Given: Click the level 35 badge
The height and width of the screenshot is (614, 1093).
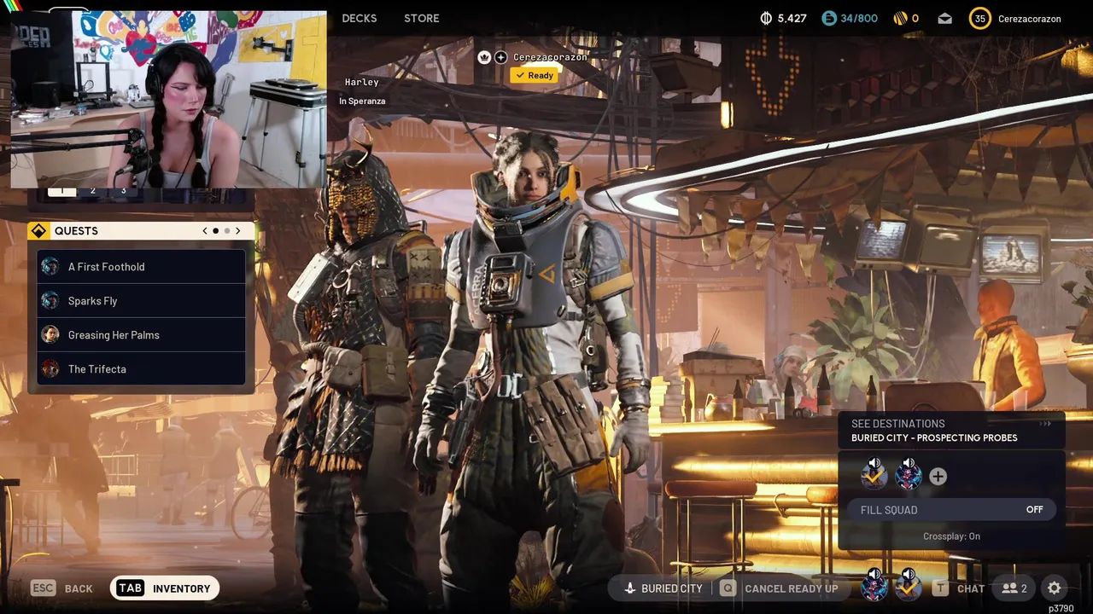Looking at the screenshot, I should [x=979, y=18].
